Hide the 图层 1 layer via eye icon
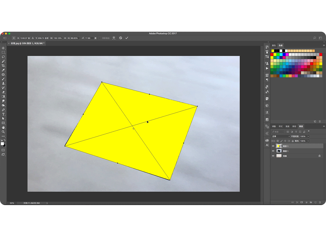This screenshot has height=237, width=326. pyautogui.click(x=273, y=151)
